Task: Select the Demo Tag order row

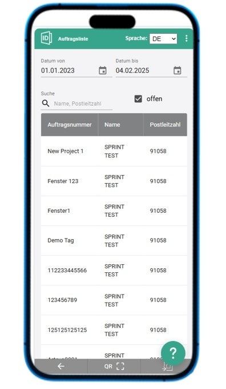Action: 114,240
